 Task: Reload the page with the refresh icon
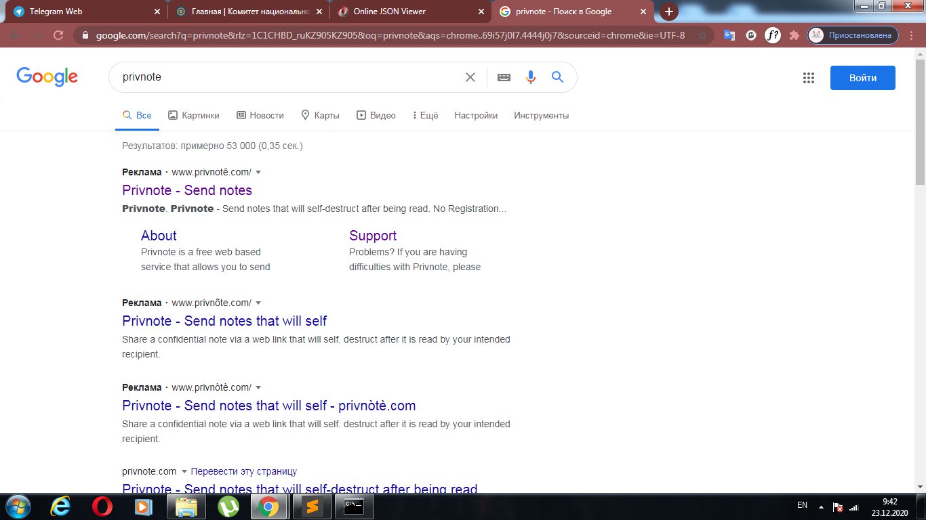(58, 35)
